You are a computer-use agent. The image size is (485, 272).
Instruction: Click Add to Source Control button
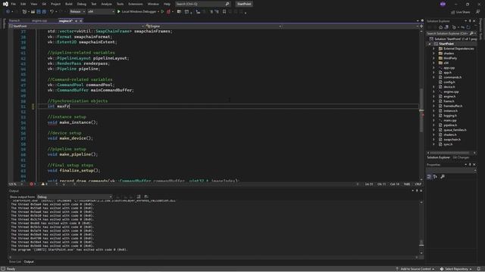pos(415,269)
